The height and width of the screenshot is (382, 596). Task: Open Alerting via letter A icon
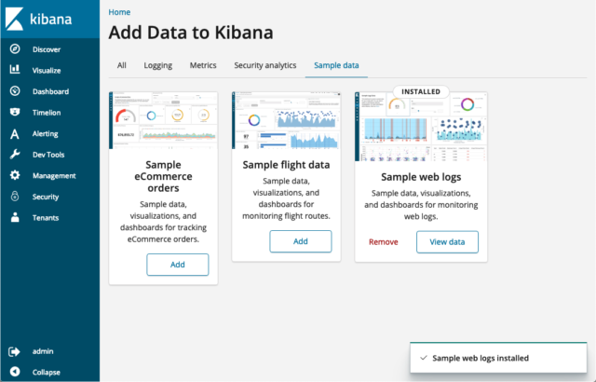[15, 133]
